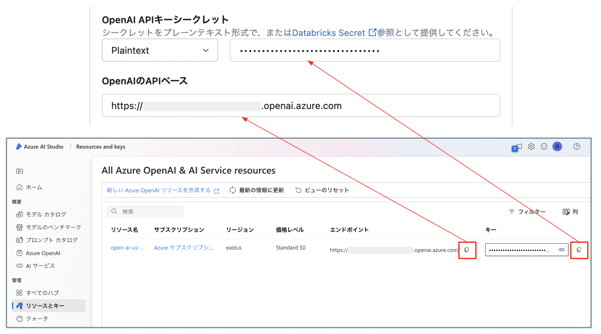Viewport: 601px width, 334px height.
Task: Click the プロンプト カタログ icon
Action: click(19, 240)
